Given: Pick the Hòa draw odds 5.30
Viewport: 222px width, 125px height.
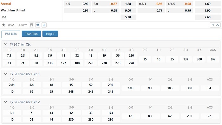Looking at the screenshot, I should [128, 17].
